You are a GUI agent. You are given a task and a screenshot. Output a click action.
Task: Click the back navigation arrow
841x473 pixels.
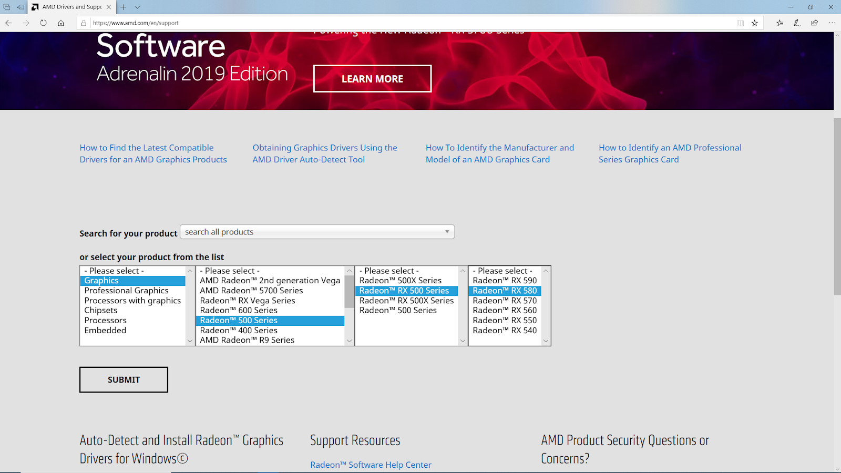[x=8, y=23]
